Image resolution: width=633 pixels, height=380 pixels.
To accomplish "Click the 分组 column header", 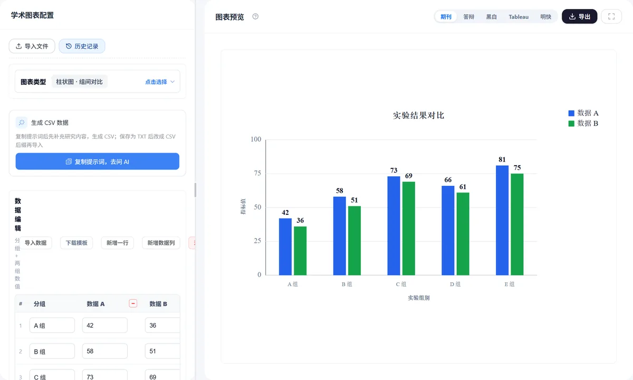I will pyautogui.click(x=40, y=304).
